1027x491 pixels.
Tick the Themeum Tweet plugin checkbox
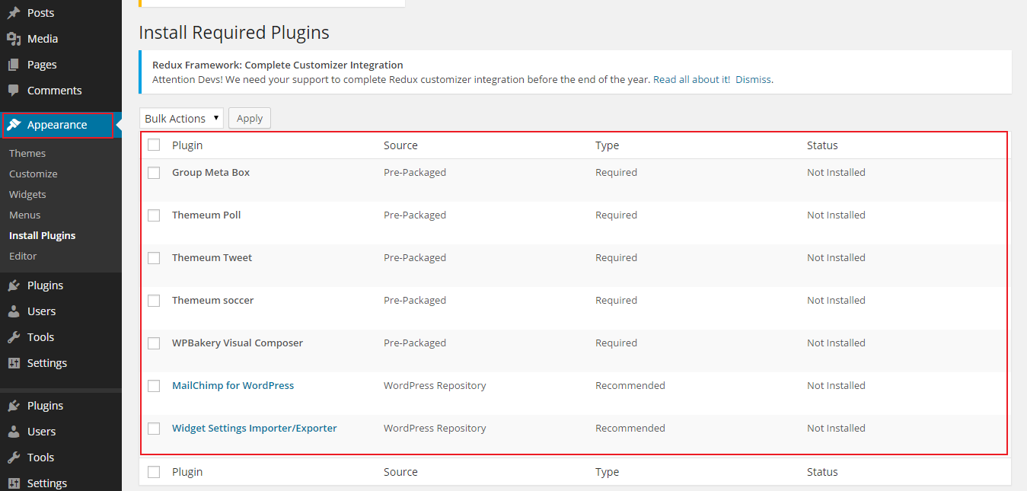154,258
